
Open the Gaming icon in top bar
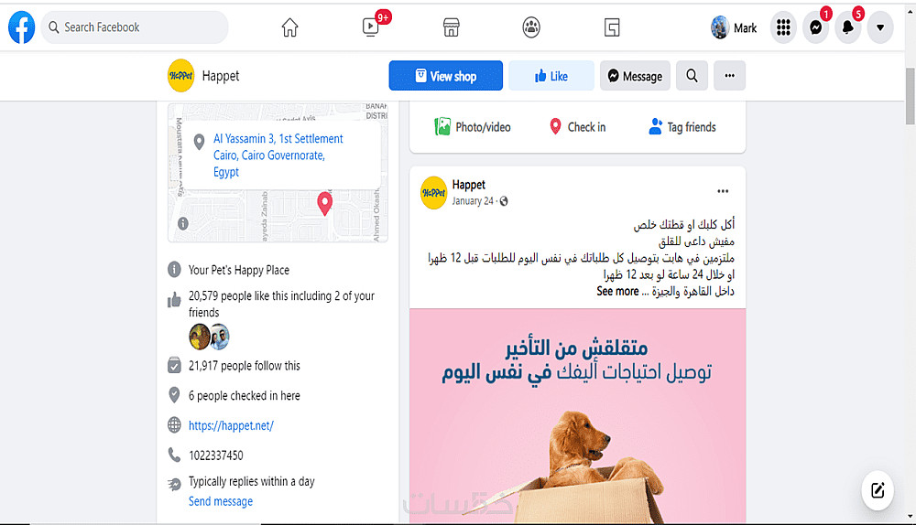click(612, 27)
